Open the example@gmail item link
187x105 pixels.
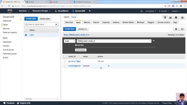75,66
